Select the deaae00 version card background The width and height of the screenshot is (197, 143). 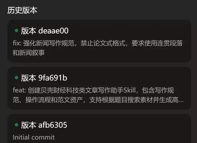[x=99, y=41]
